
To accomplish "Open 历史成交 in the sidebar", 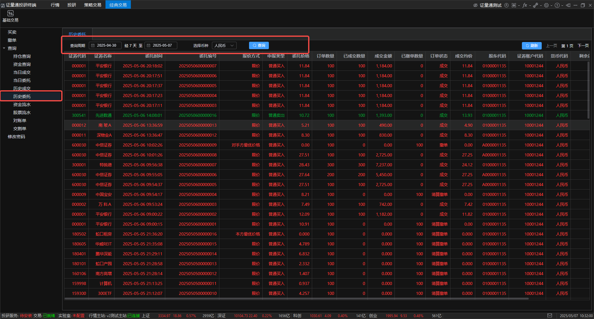I will [22, 88].
